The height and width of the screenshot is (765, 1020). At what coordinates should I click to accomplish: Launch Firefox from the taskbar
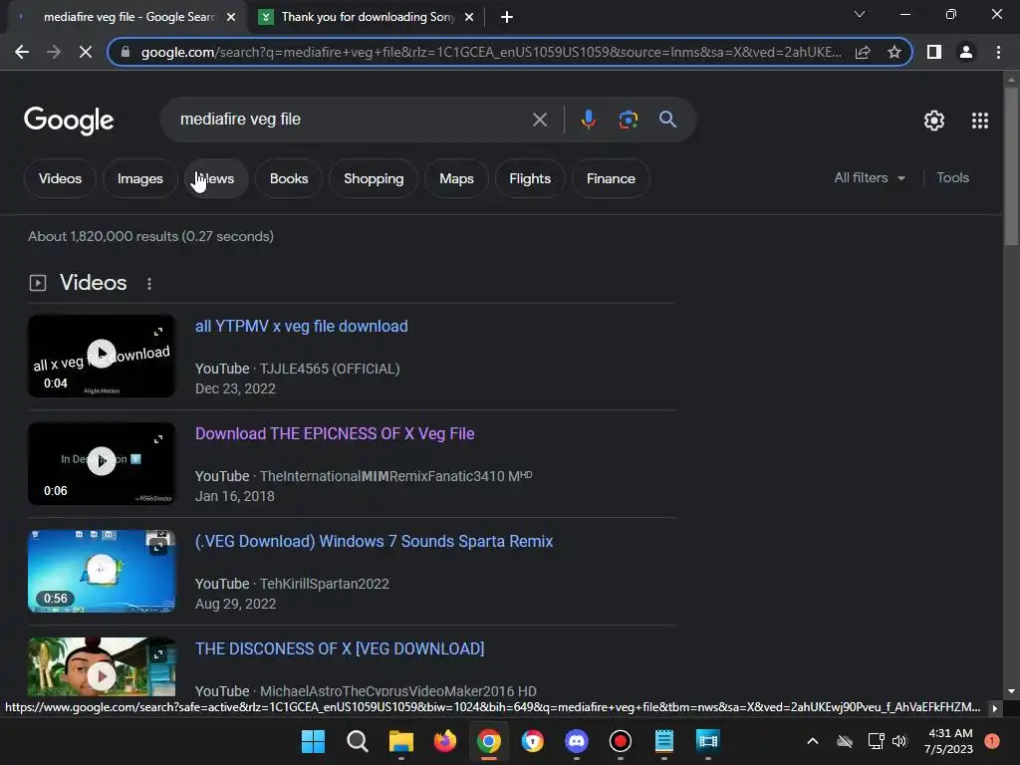[x=445, y=741]
